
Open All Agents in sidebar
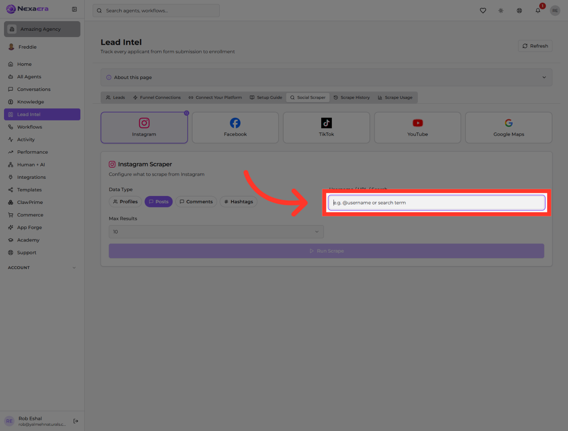coord(42,77)
